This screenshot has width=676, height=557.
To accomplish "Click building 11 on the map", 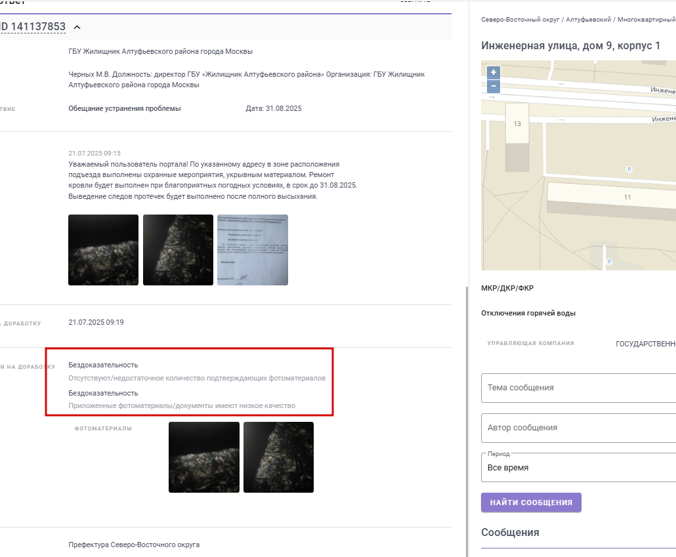I will click(627, 197).
